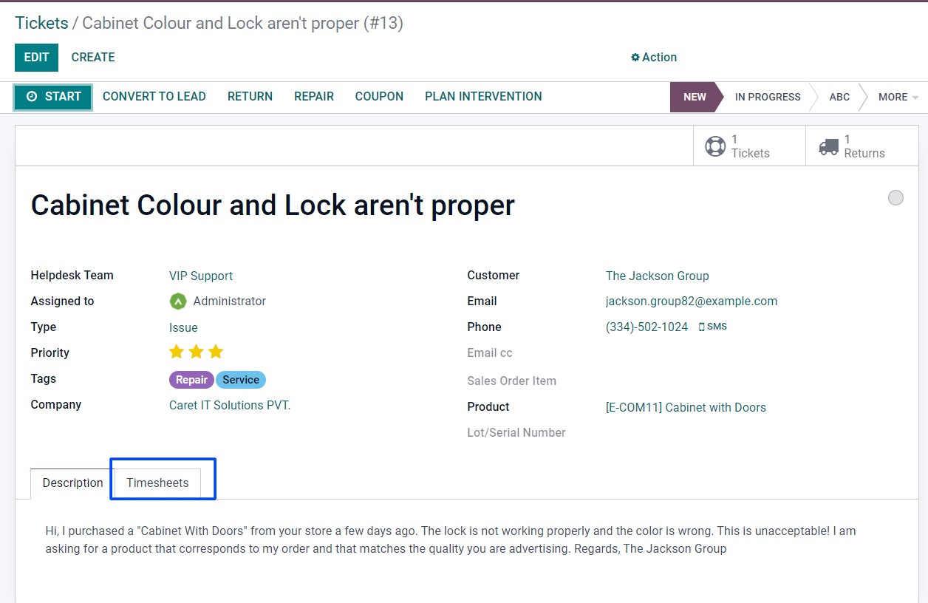The height and width of the screenshot is (603, 928).
Task: Click the SMS phone icon
Action: coord(702,327)
